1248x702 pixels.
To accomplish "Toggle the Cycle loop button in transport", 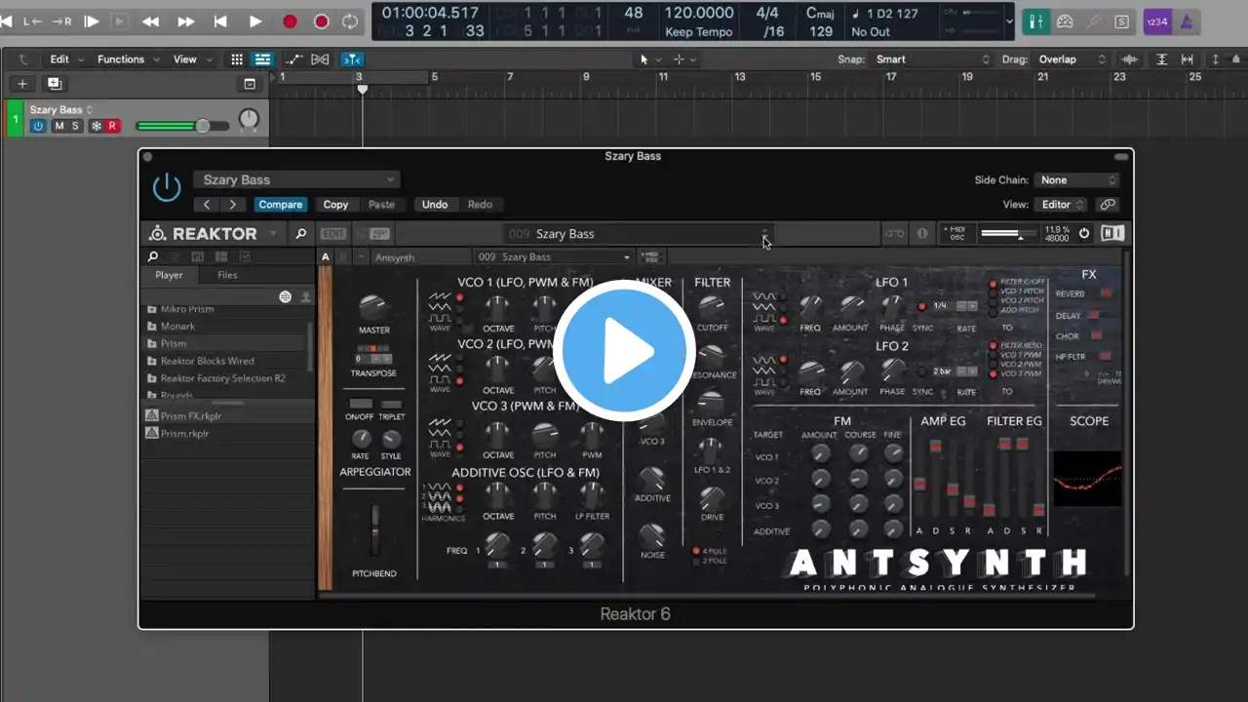I will click(350, 21).
